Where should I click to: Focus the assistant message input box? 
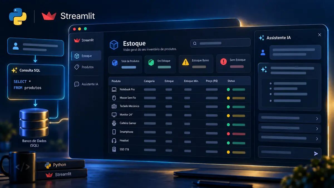(x=289, y=153)
